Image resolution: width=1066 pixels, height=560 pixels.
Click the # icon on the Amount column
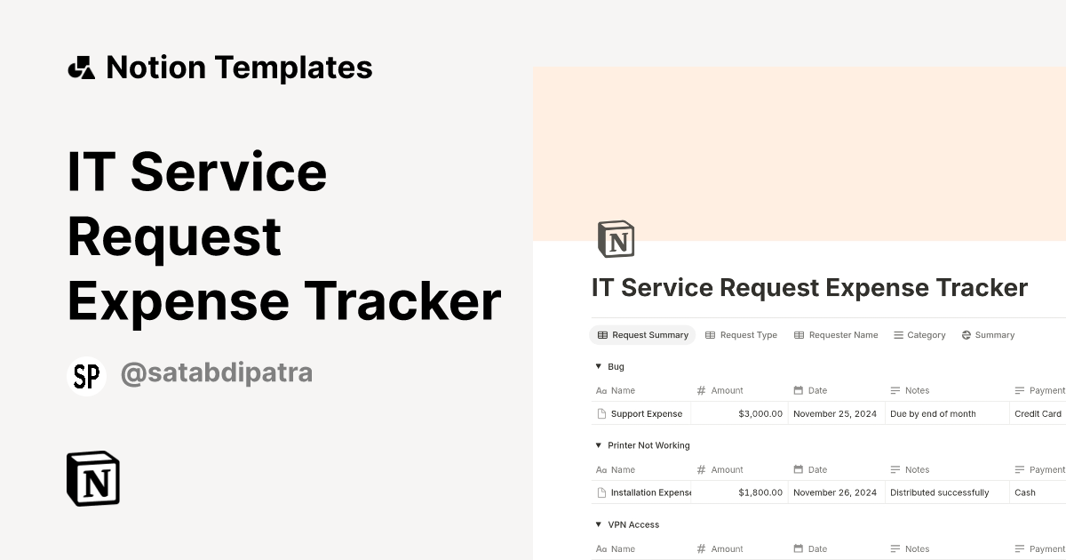[x=700, y=390]
